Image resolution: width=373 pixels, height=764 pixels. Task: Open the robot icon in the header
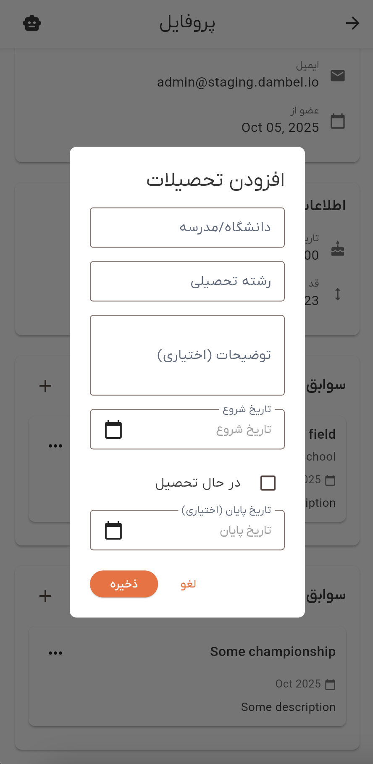[x=32, y=23]
